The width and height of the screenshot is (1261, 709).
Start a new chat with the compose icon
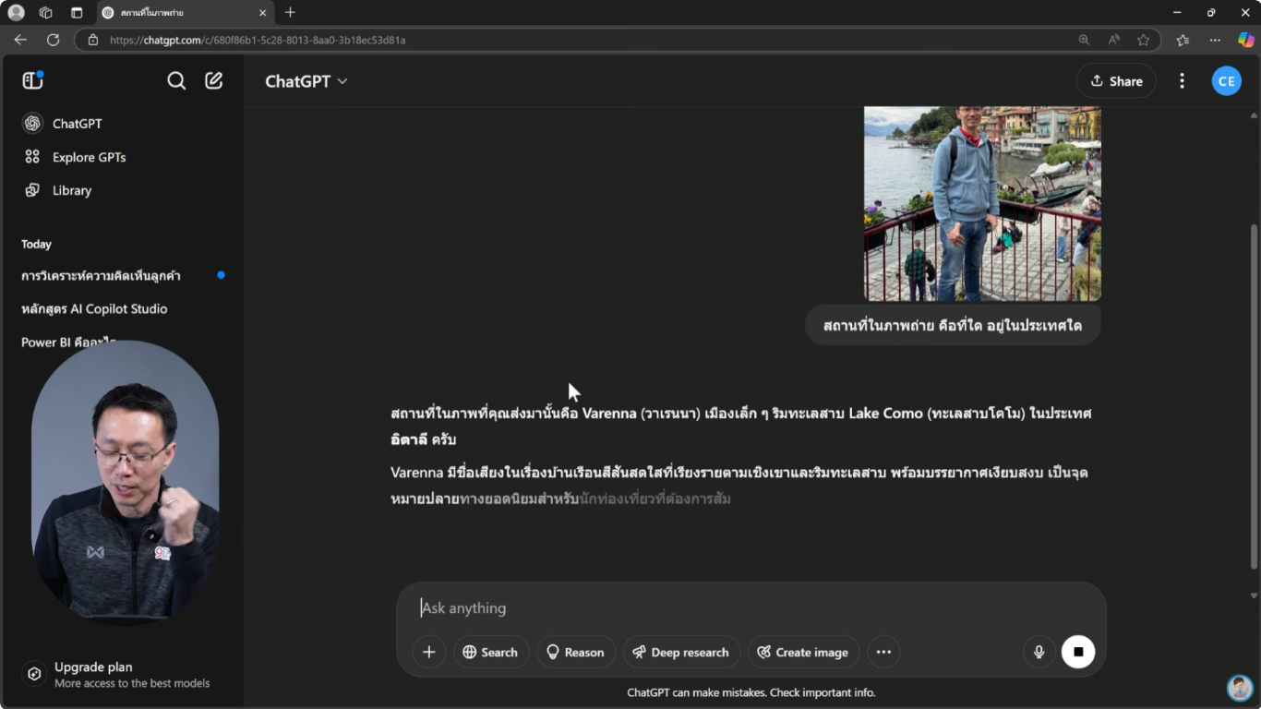[213, 80]
